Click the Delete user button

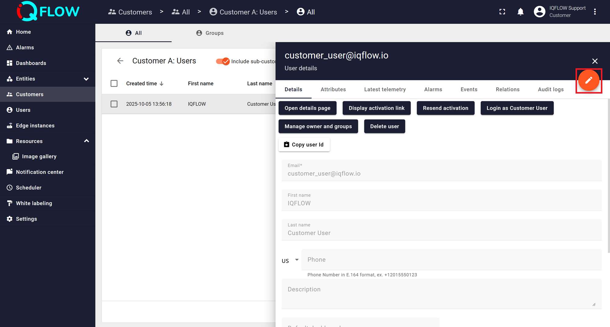click(384, 126)
